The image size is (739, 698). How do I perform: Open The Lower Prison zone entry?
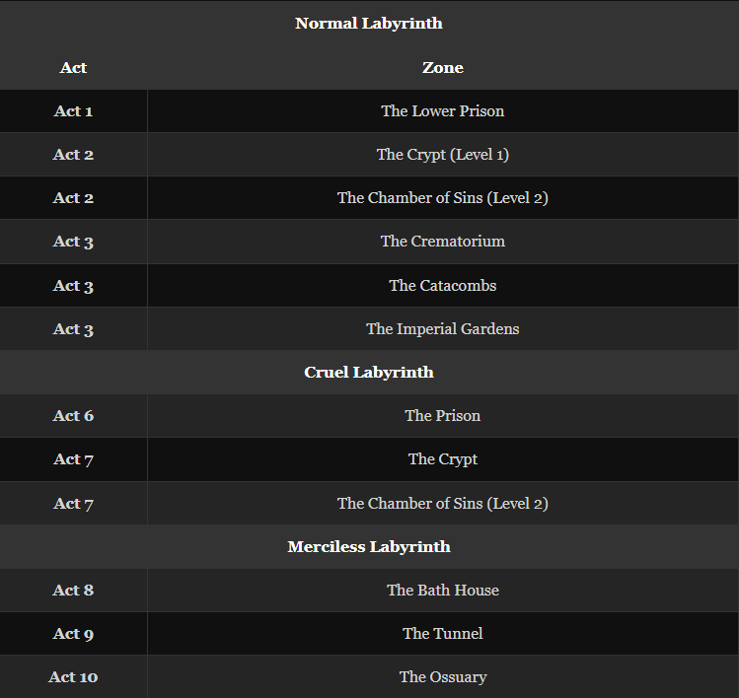coord(442,110)
